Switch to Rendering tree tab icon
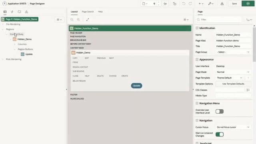 [5, 12]
